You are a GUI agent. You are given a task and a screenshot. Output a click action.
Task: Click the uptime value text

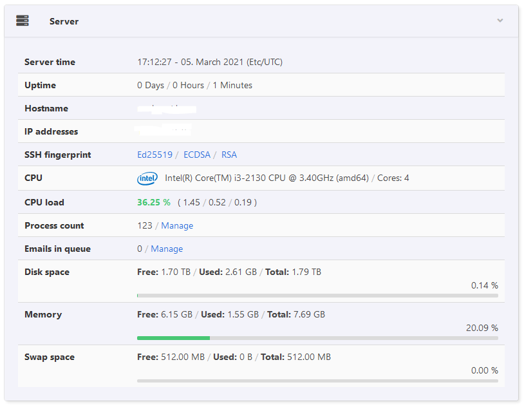[x=194, y=85]
